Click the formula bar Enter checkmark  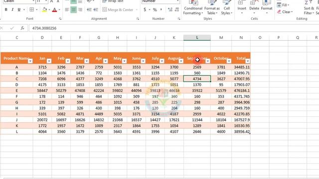click(x=12, y=28)
